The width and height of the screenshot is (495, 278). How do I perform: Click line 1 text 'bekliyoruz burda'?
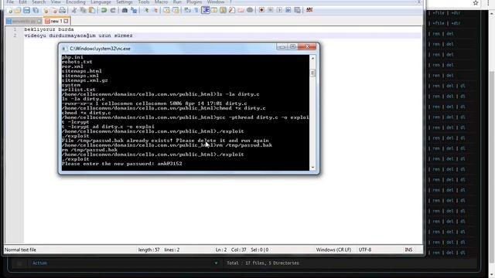pyautogui.click(x=49, y=29)
